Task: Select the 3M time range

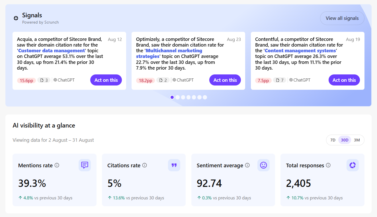Action: pos(357,140)
